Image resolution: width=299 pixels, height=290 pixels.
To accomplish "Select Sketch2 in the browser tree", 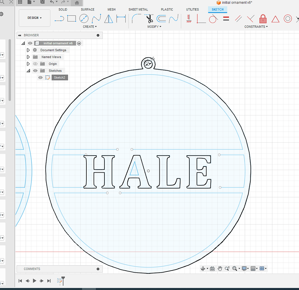I will (x=60, y=77).
